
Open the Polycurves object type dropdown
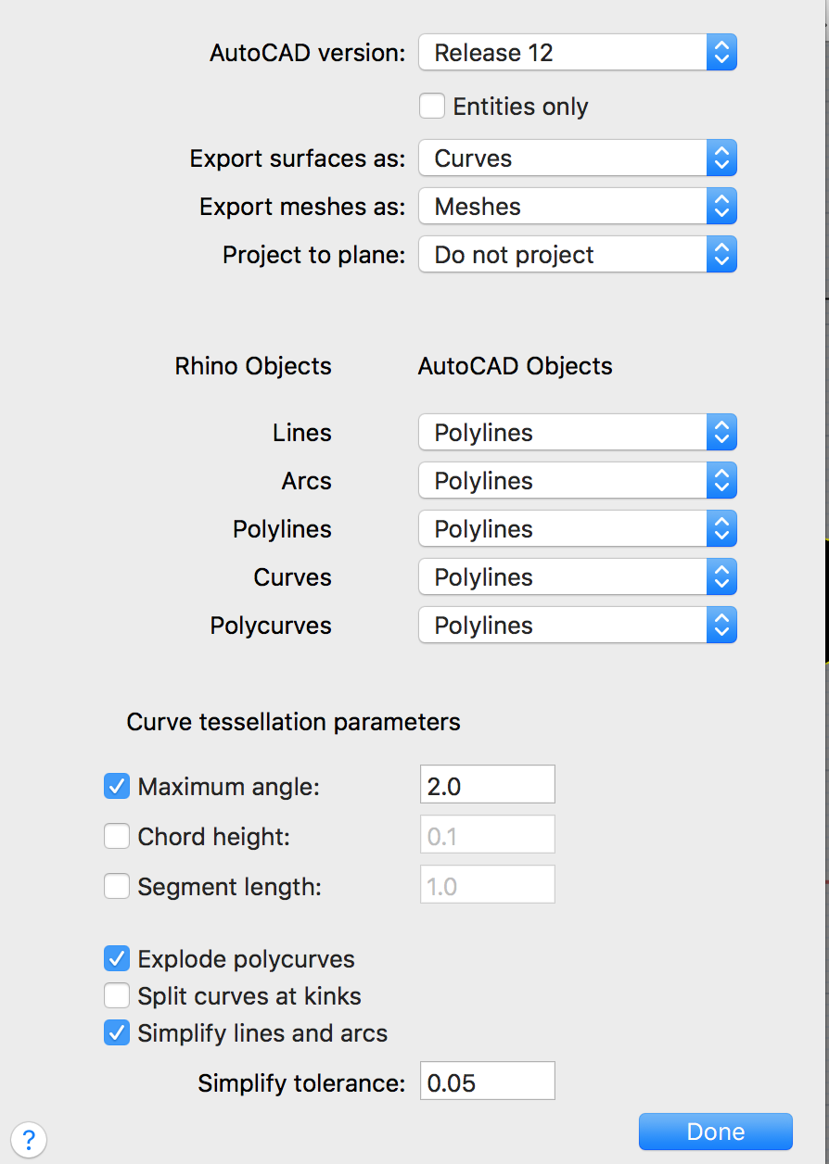click(x=578, y=626)
